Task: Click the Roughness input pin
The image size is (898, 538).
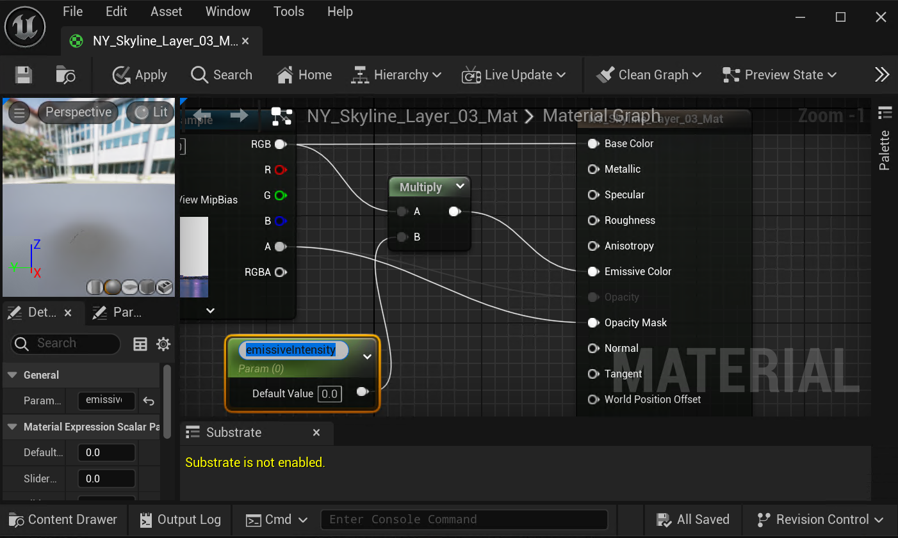Action: (593, 220)
